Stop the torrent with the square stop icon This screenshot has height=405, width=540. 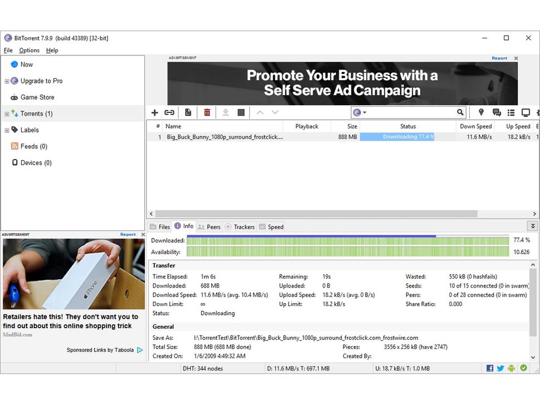click(x=240, y=112)
